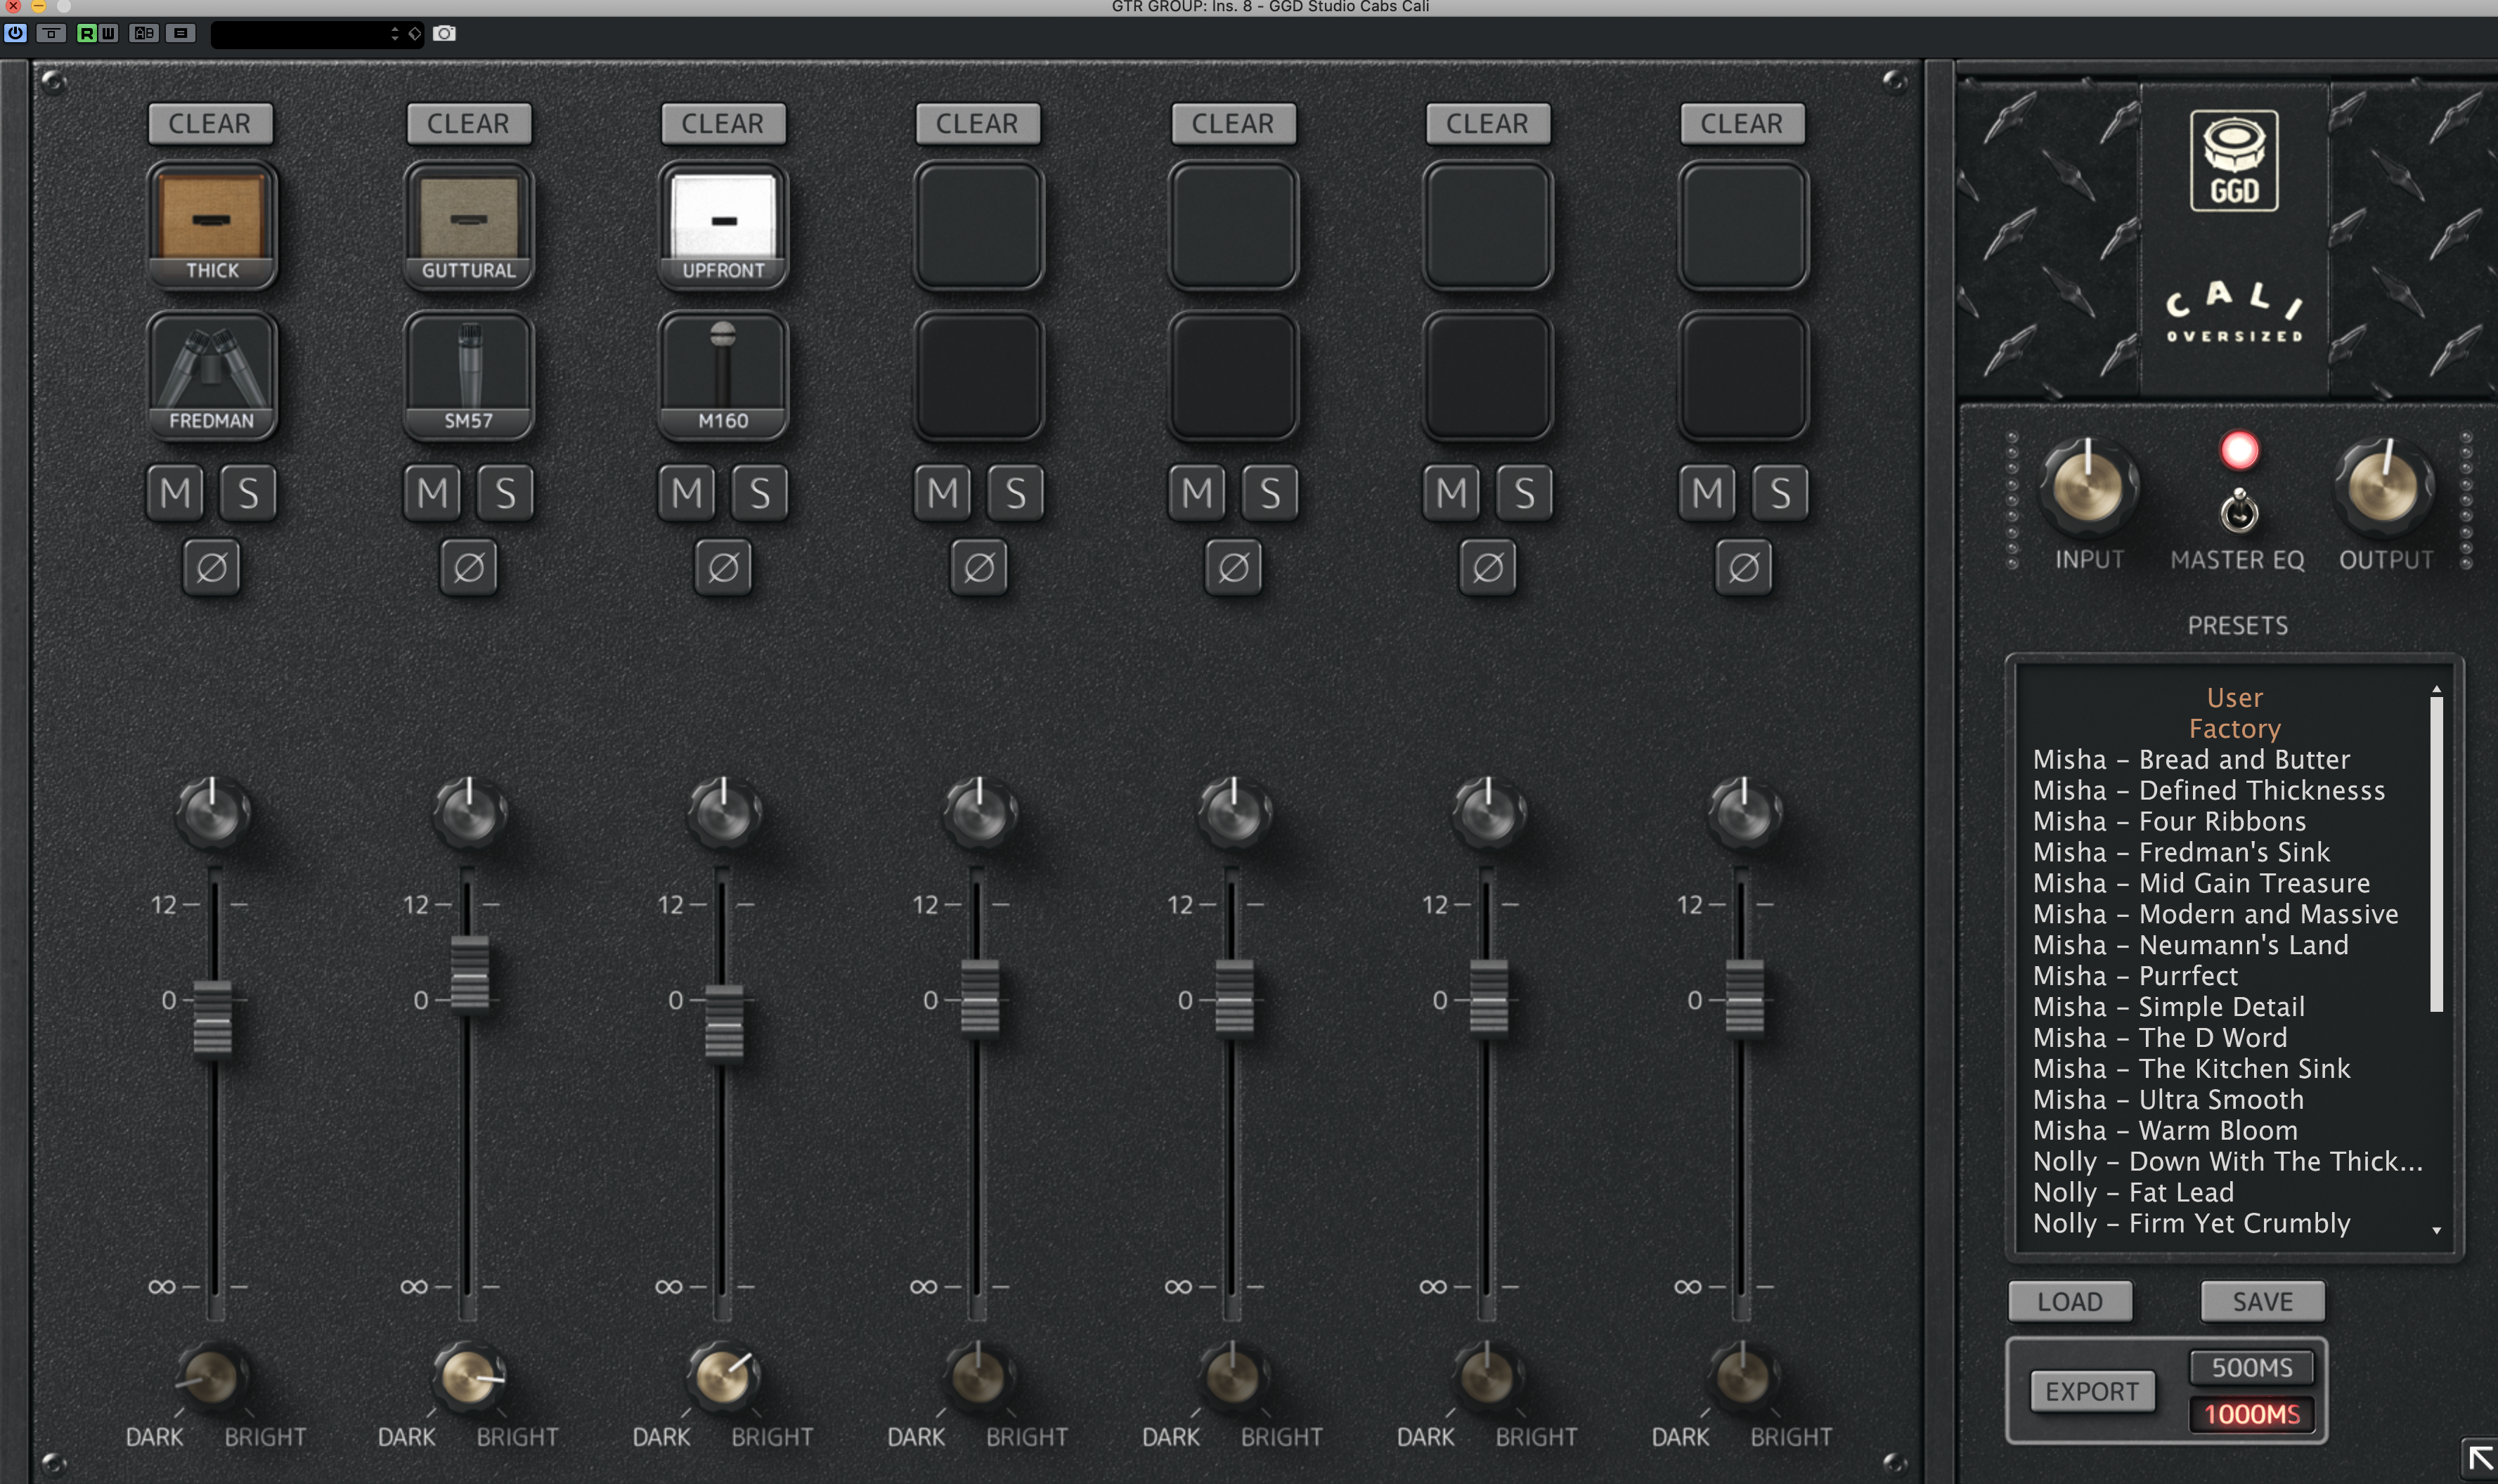Mute the THICK channel

click(x=175, y=493)
